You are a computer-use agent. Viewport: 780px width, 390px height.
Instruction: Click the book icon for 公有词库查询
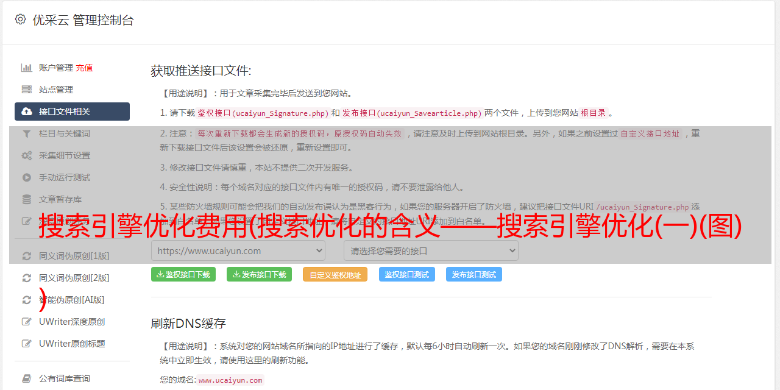(x=27, y=378)
